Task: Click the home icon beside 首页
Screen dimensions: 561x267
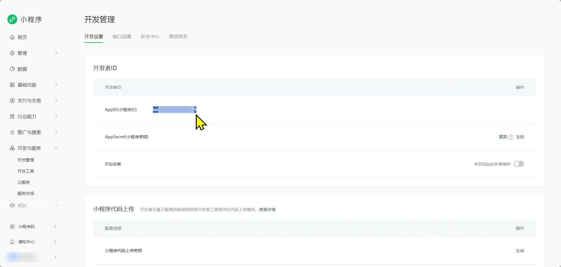Action: [x=12, y=37]
